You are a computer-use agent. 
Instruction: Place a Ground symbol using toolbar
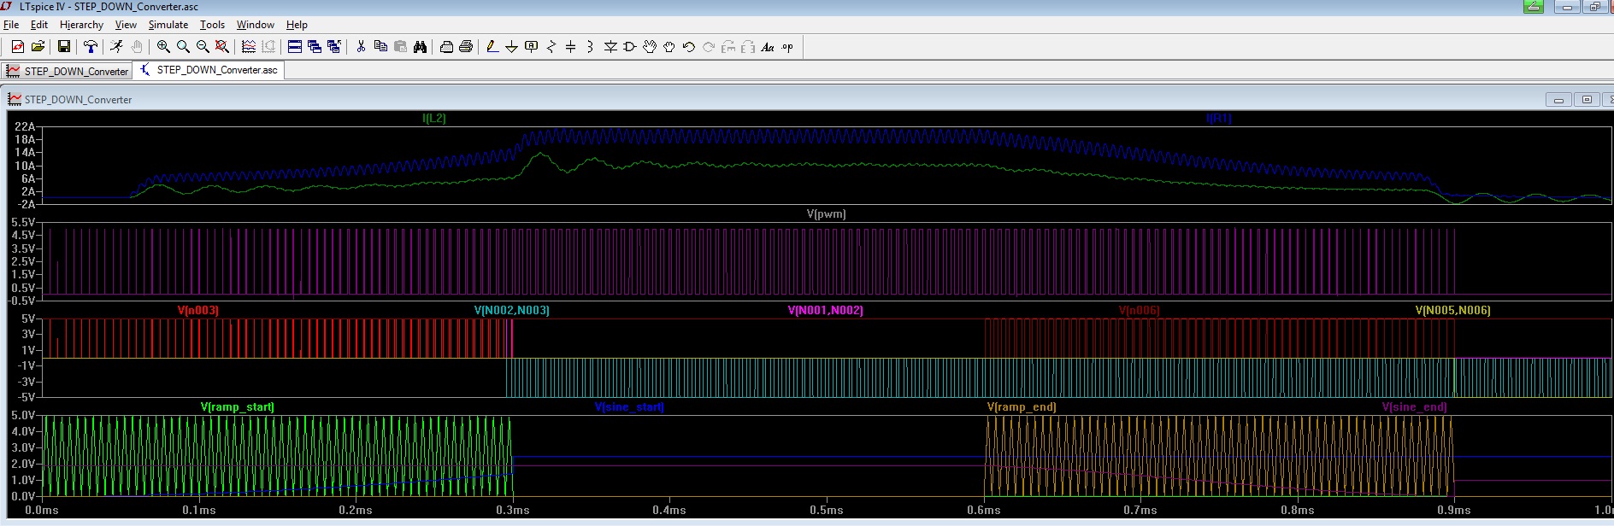point(511,47)
